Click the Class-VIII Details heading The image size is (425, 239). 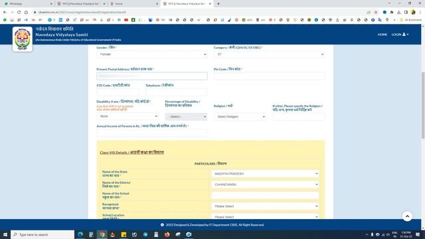click(x=131, y=153)
